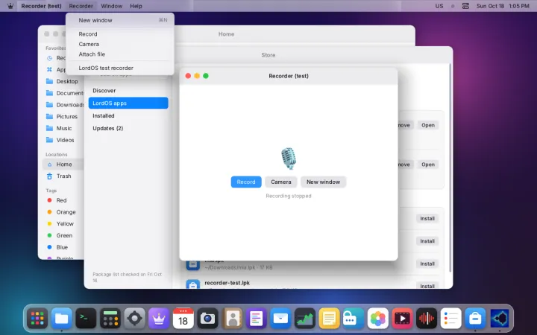Choose New window from the Recorder menu
Screen dimensions: 537x335
120,20
